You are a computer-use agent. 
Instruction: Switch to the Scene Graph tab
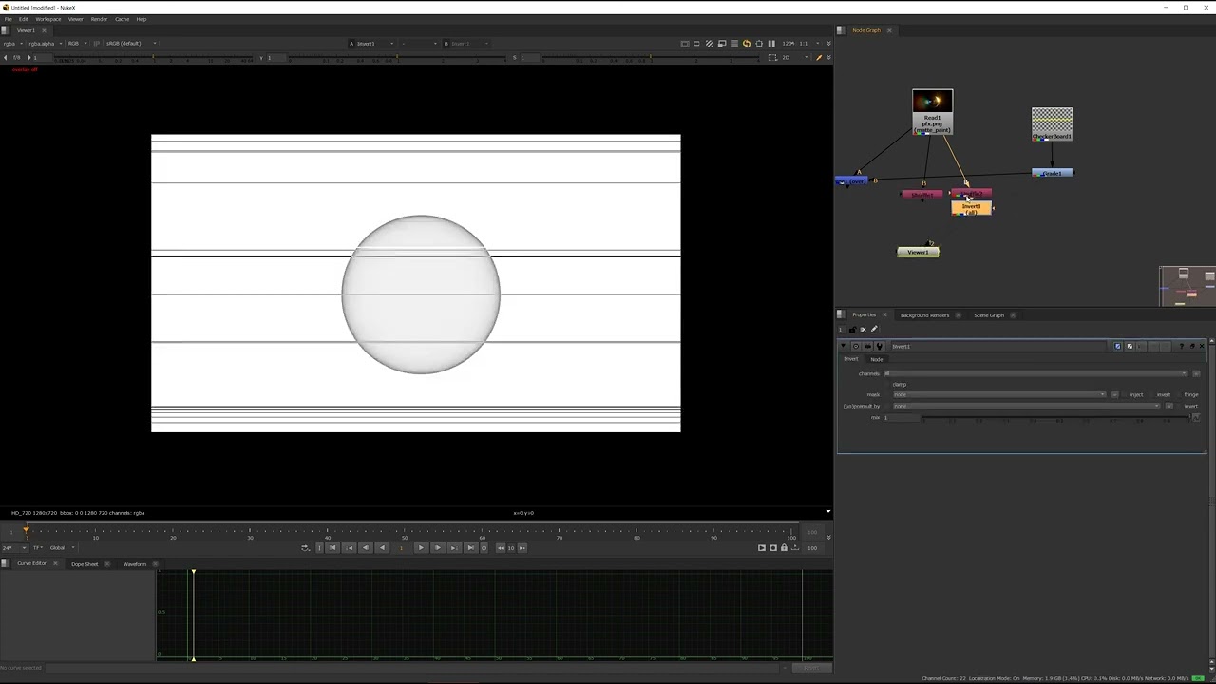coord(988,315)
